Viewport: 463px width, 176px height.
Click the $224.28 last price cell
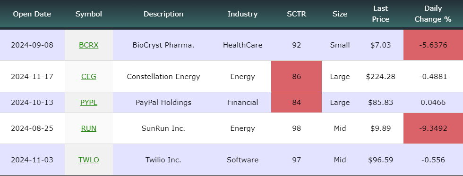click(x=381, y=77)
